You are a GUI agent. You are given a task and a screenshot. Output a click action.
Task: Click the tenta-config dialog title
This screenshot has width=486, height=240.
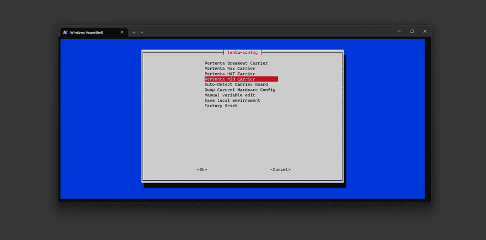[x=242, y=53]
